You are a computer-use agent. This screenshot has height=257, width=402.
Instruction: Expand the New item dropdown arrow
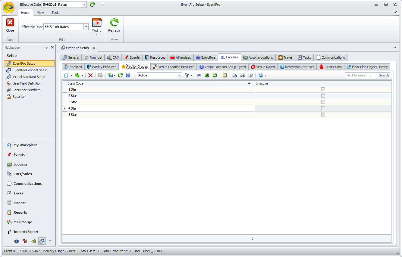(x=71, y=76)
